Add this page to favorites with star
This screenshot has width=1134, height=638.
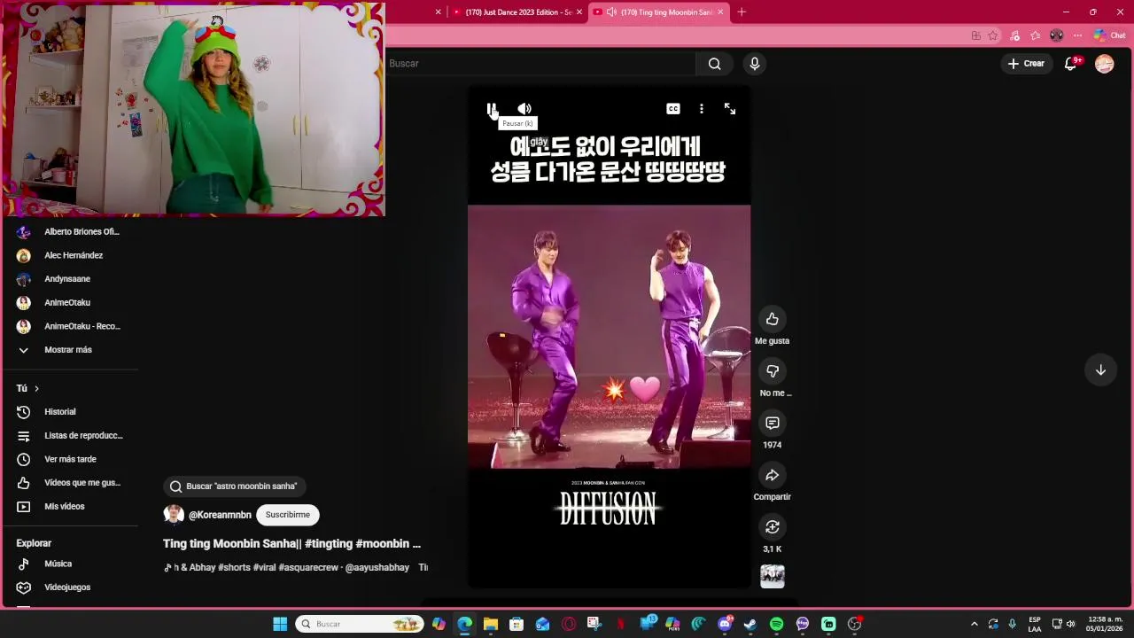pyautogui.click(x=993, y=35)
